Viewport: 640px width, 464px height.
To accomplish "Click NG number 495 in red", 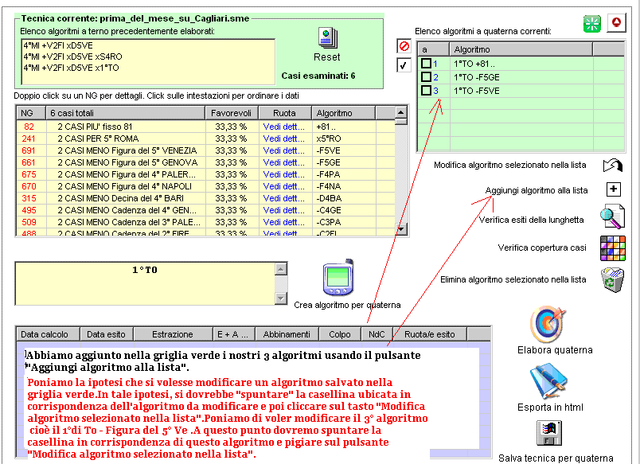I will [29, 210].
